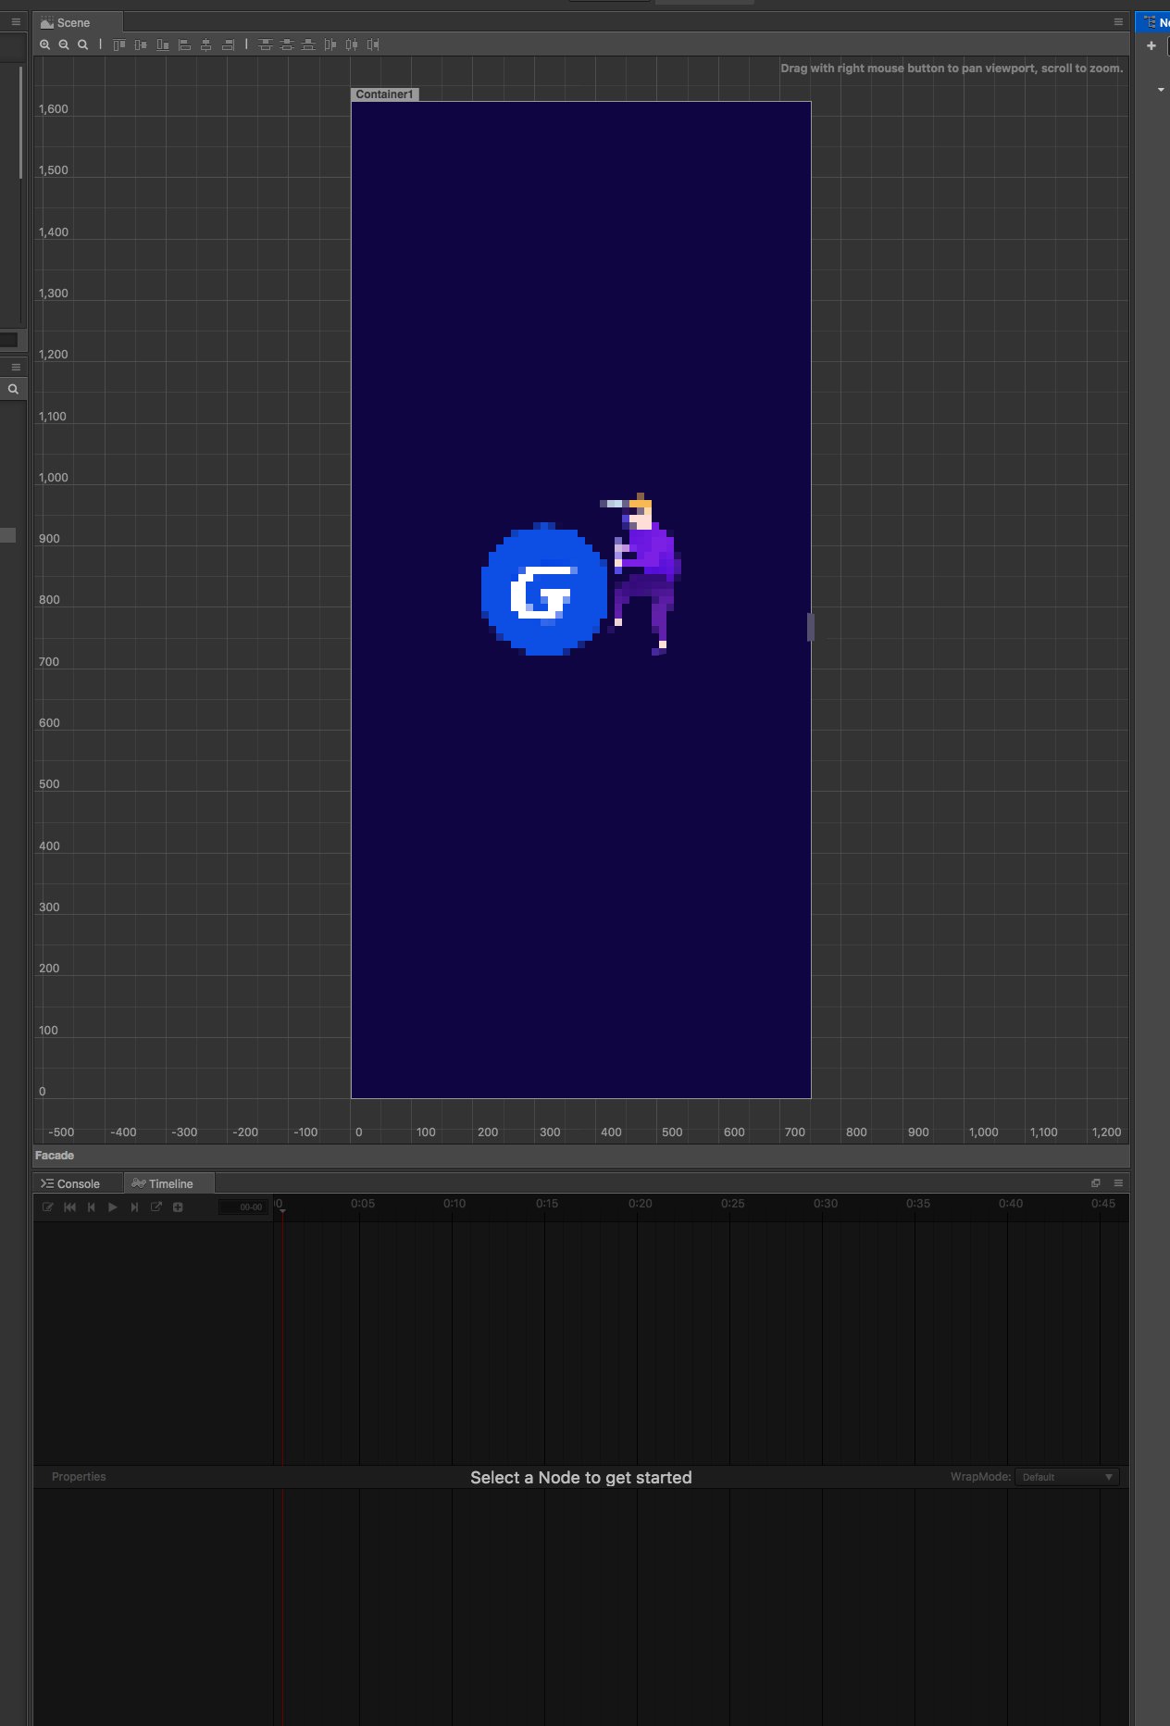
Task: Step to previous frame in timeline
Action: tap(91, 1207)
